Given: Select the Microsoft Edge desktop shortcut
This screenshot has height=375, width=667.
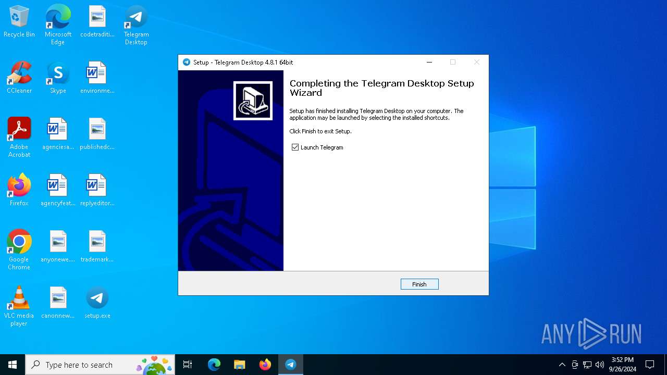Looking at the screenshot, I should click(x=58, y=25).
